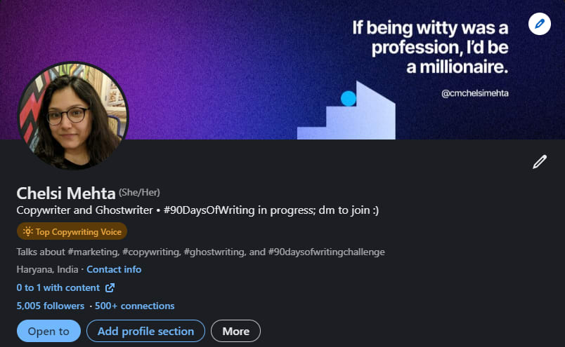Click the external link icon beside website
Screen dimensions: 565x347
[110, 287]
